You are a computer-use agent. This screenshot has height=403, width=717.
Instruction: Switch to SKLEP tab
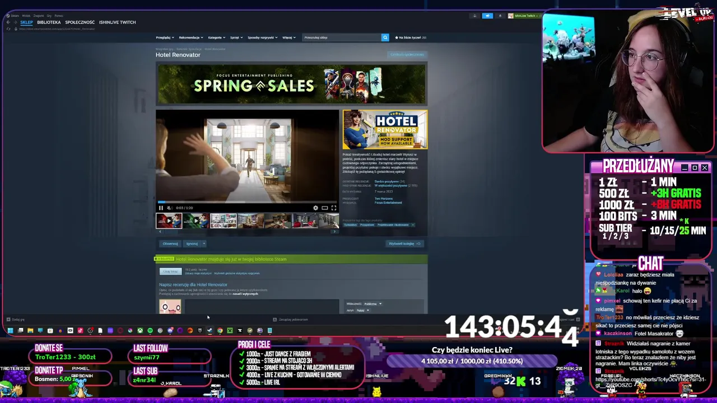[x=26, y=22]
